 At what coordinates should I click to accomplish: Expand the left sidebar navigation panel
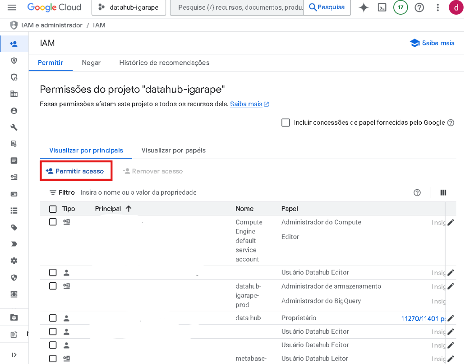click(x=14, y=355)
